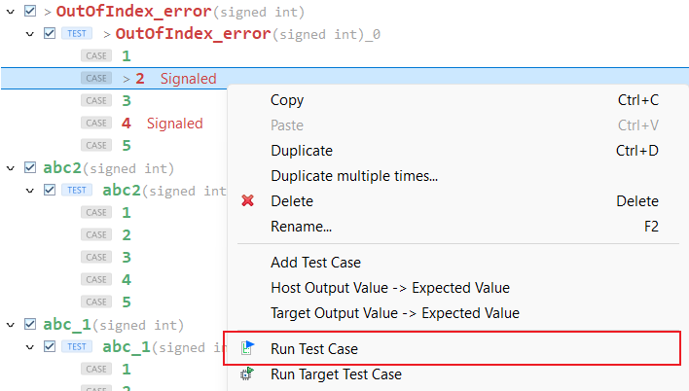Uncheck the OutOfIndex_error function checkbox

(30, 11)
